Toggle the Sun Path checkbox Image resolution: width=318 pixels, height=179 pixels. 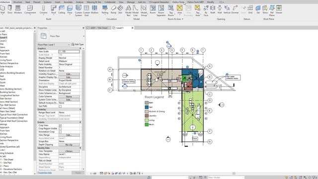pos(60,106)
